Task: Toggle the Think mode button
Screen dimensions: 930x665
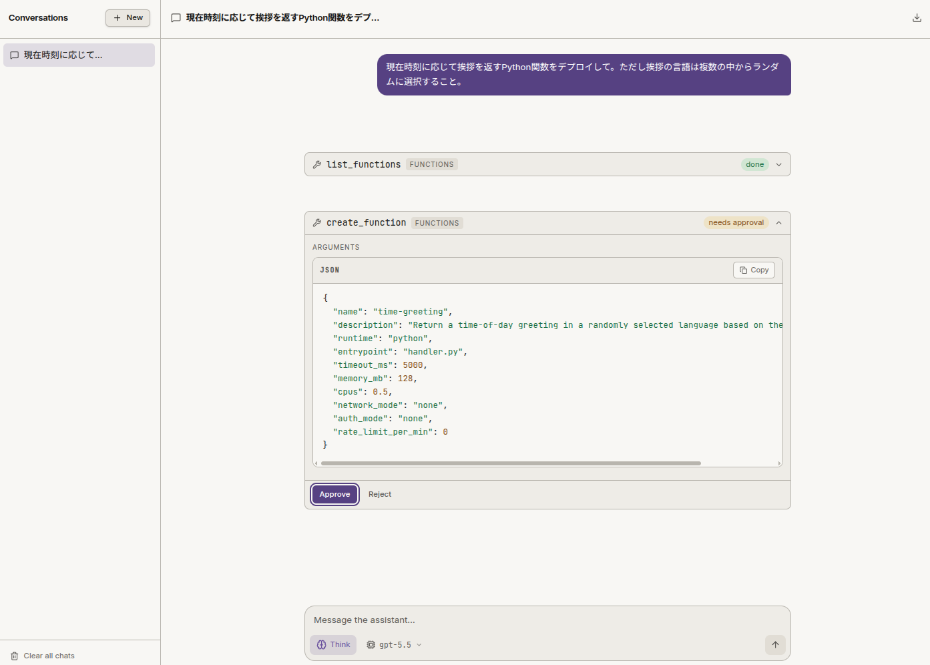Action: (333, 645)
